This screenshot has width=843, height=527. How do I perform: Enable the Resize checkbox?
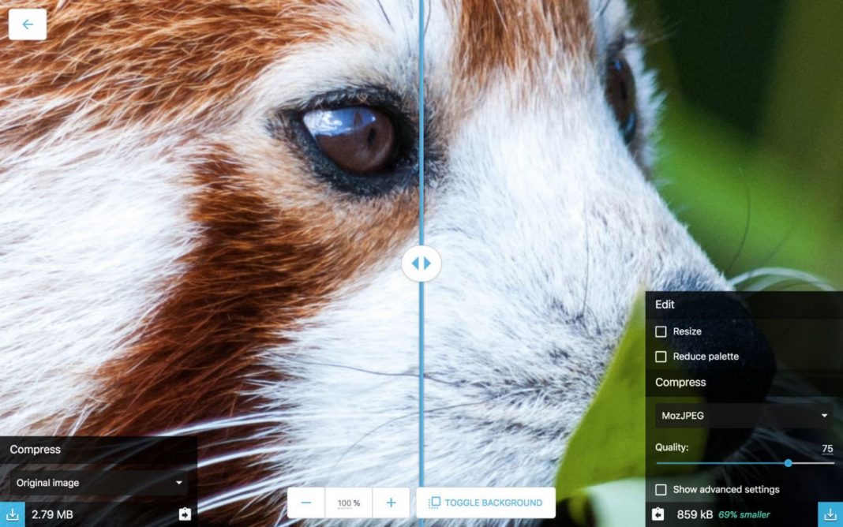(x=661, y=331)
